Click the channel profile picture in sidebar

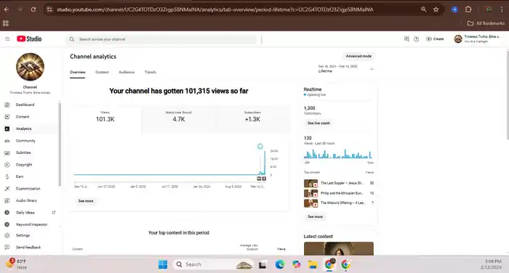(30, 67)
